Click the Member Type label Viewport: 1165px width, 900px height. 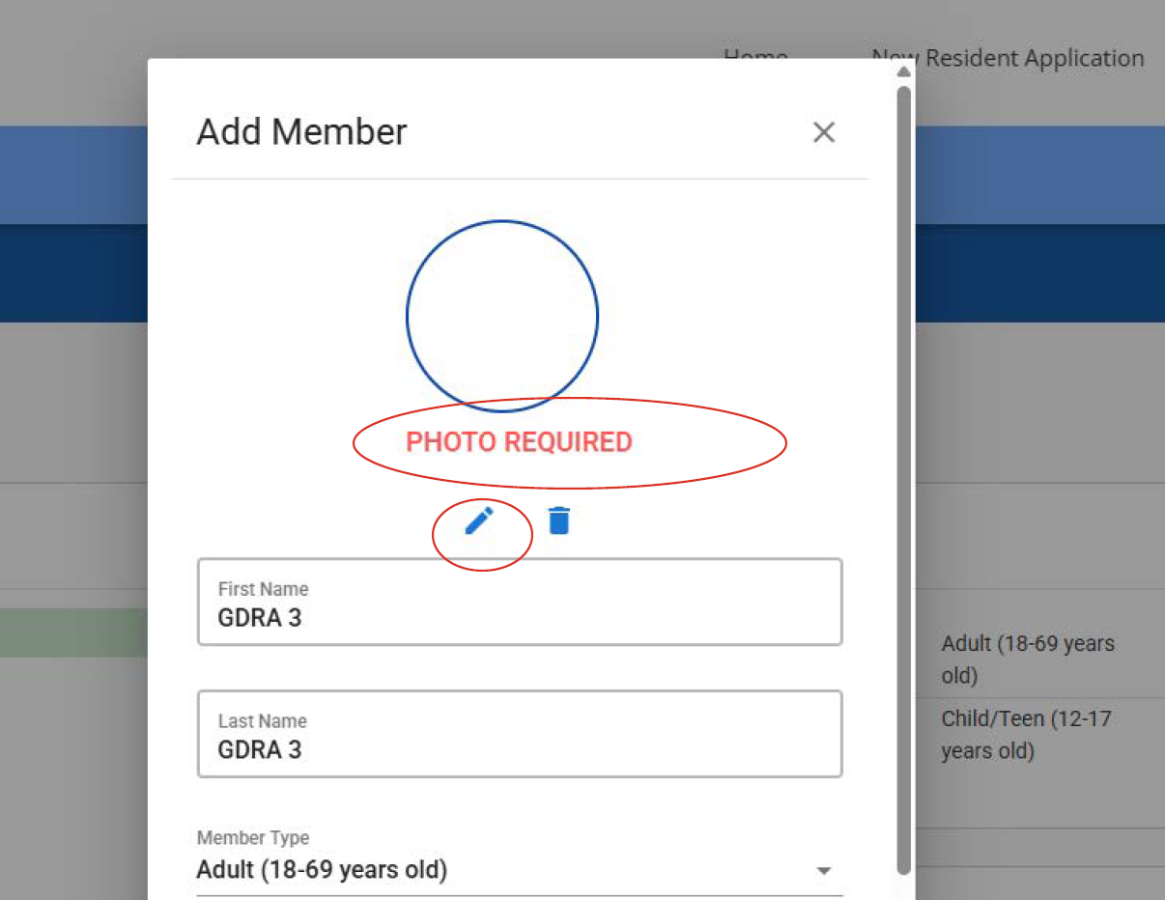(253, 838)
